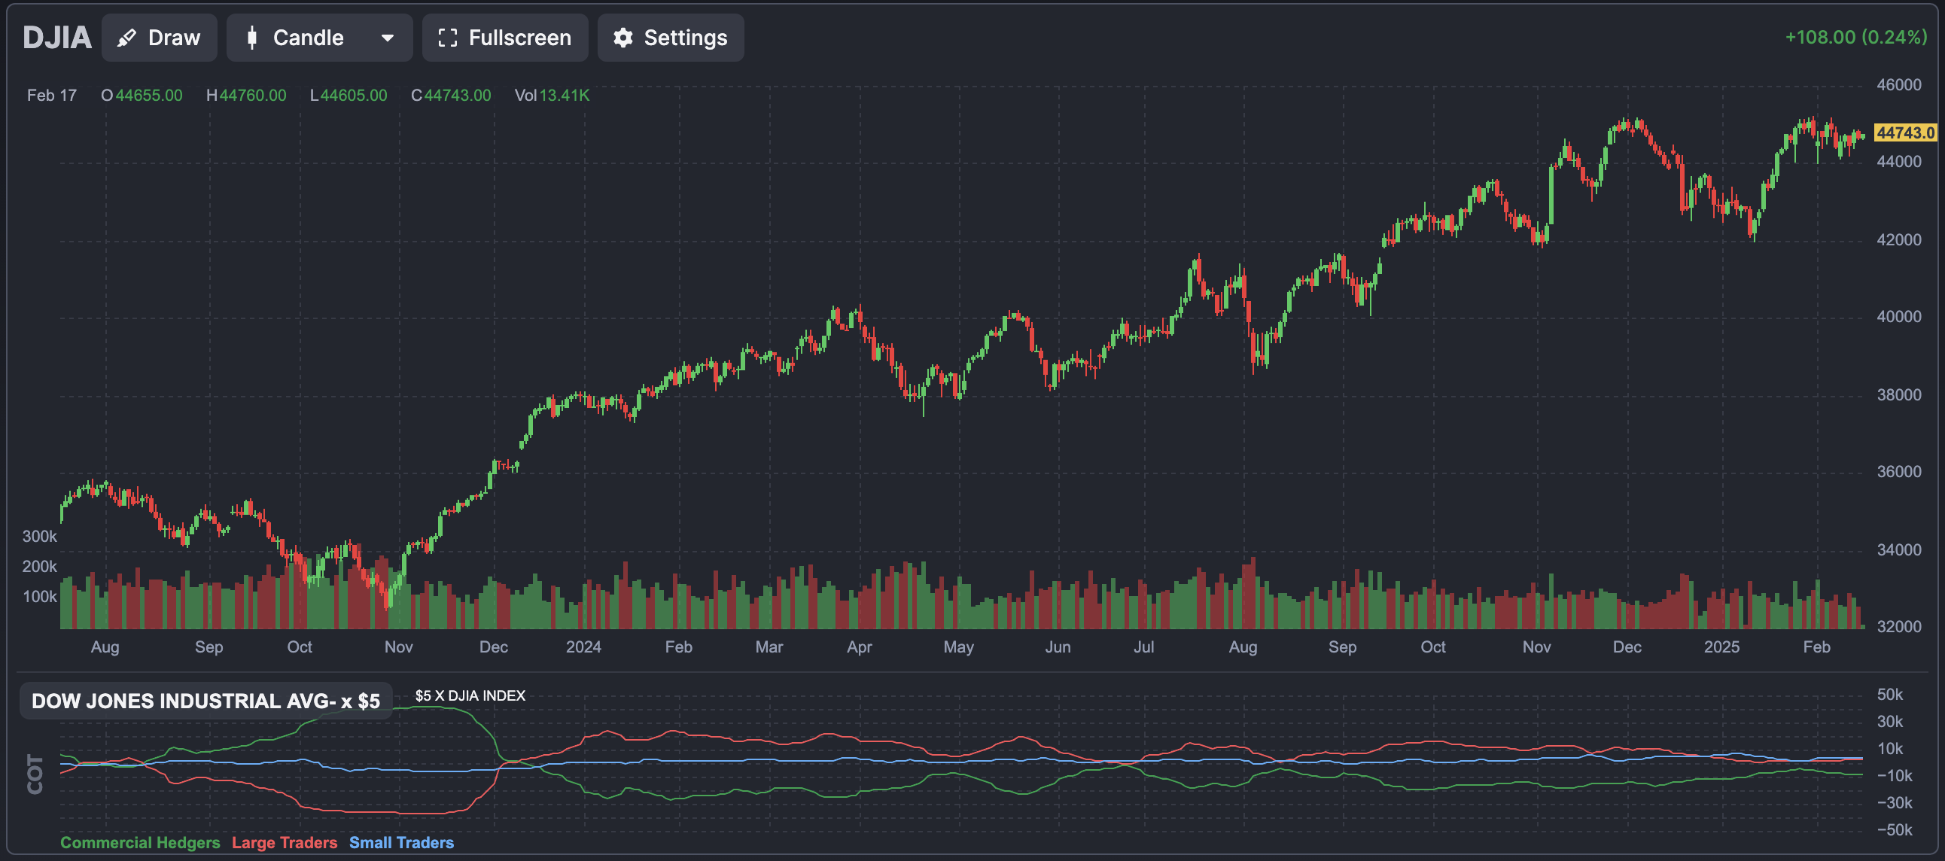Click the 44743.0 current price label

[x=1905, y=133]
